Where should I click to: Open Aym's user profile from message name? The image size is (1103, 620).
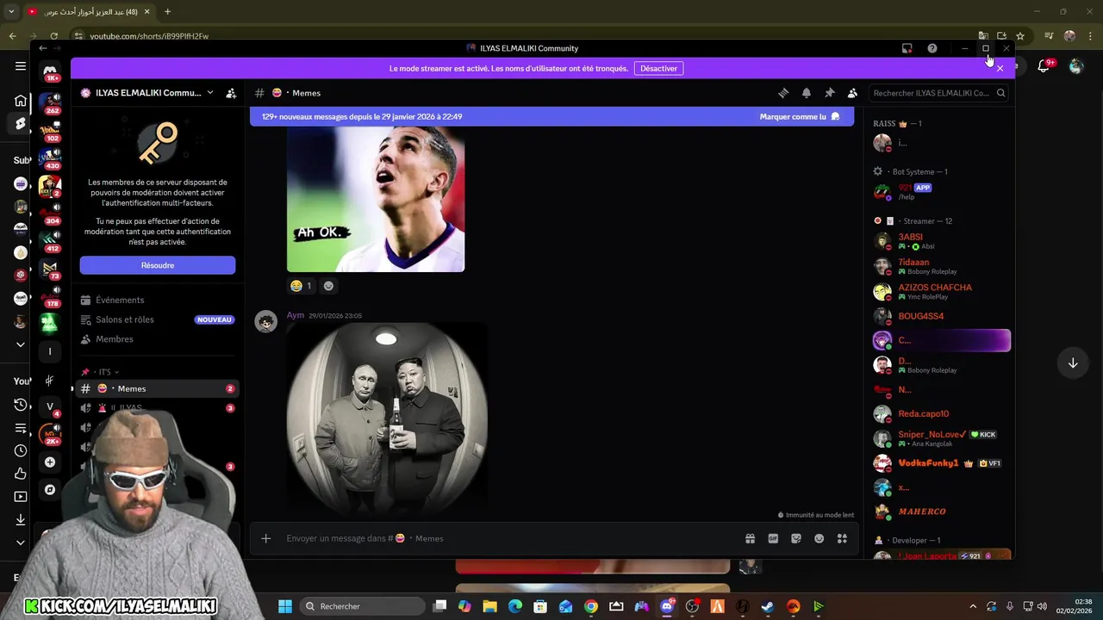point(295,315)
